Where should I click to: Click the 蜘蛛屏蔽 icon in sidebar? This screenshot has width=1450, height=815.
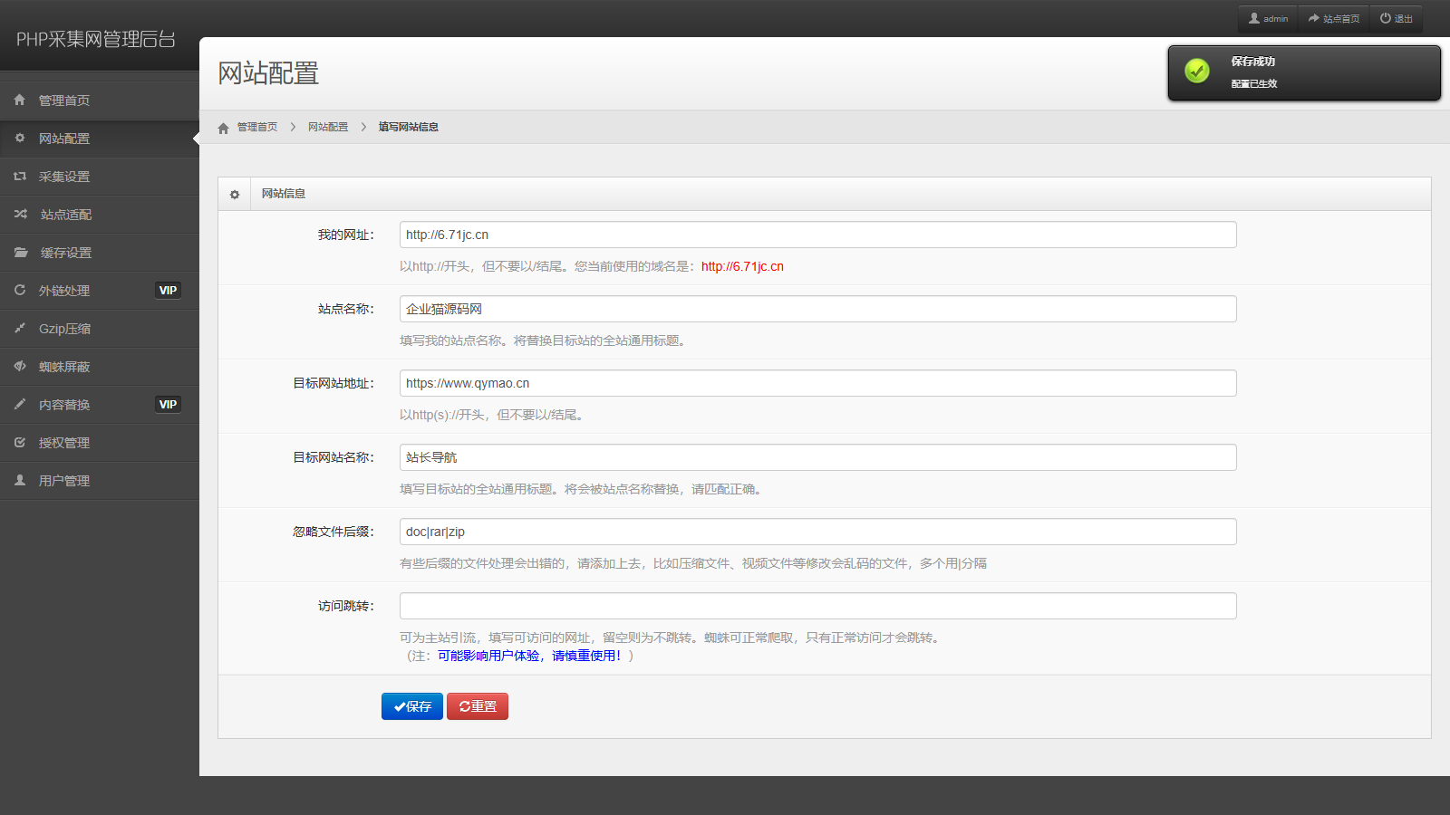20,367
